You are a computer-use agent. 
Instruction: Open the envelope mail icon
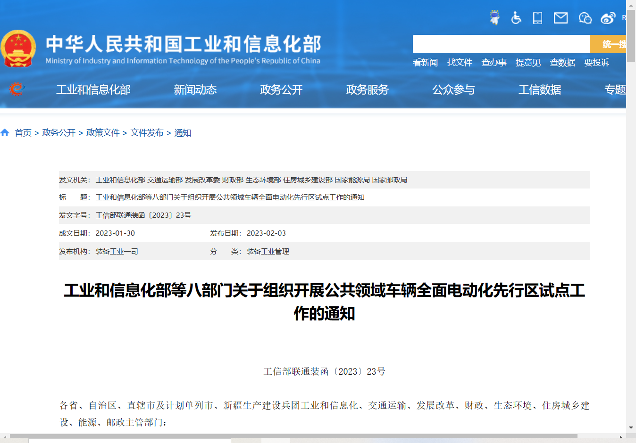coord(561,18)
